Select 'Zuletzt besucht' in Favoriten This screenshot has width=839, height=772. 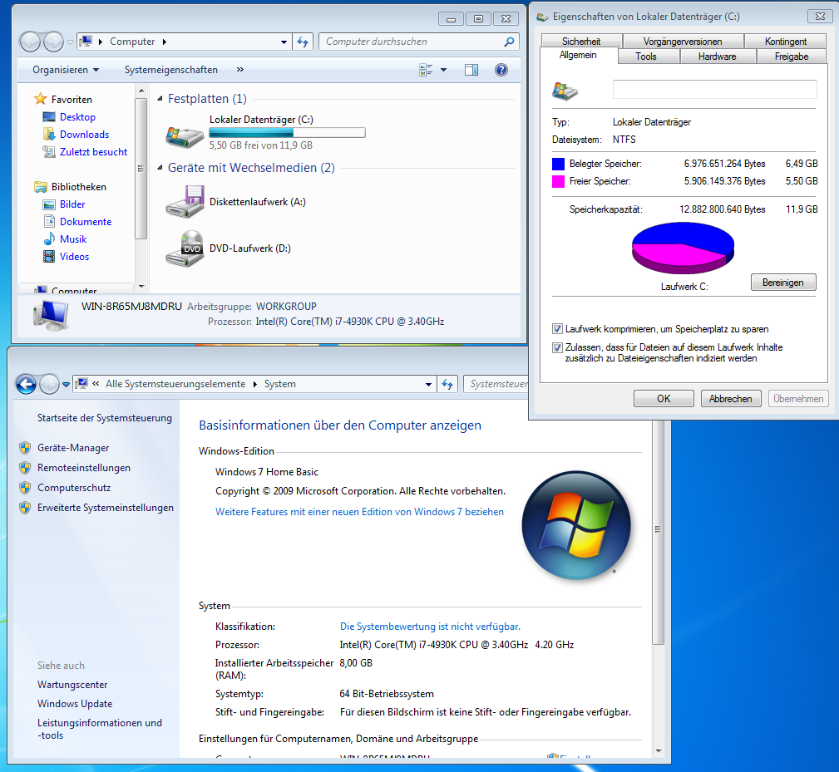(94, 152)
